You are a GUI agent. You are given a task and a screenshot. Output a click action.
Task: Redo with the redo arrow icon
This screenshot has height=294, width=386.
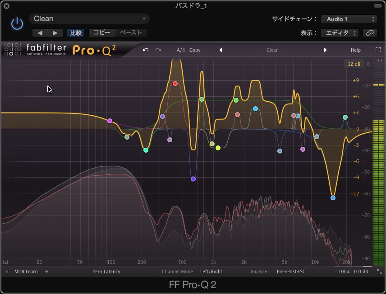pos(158,50)
